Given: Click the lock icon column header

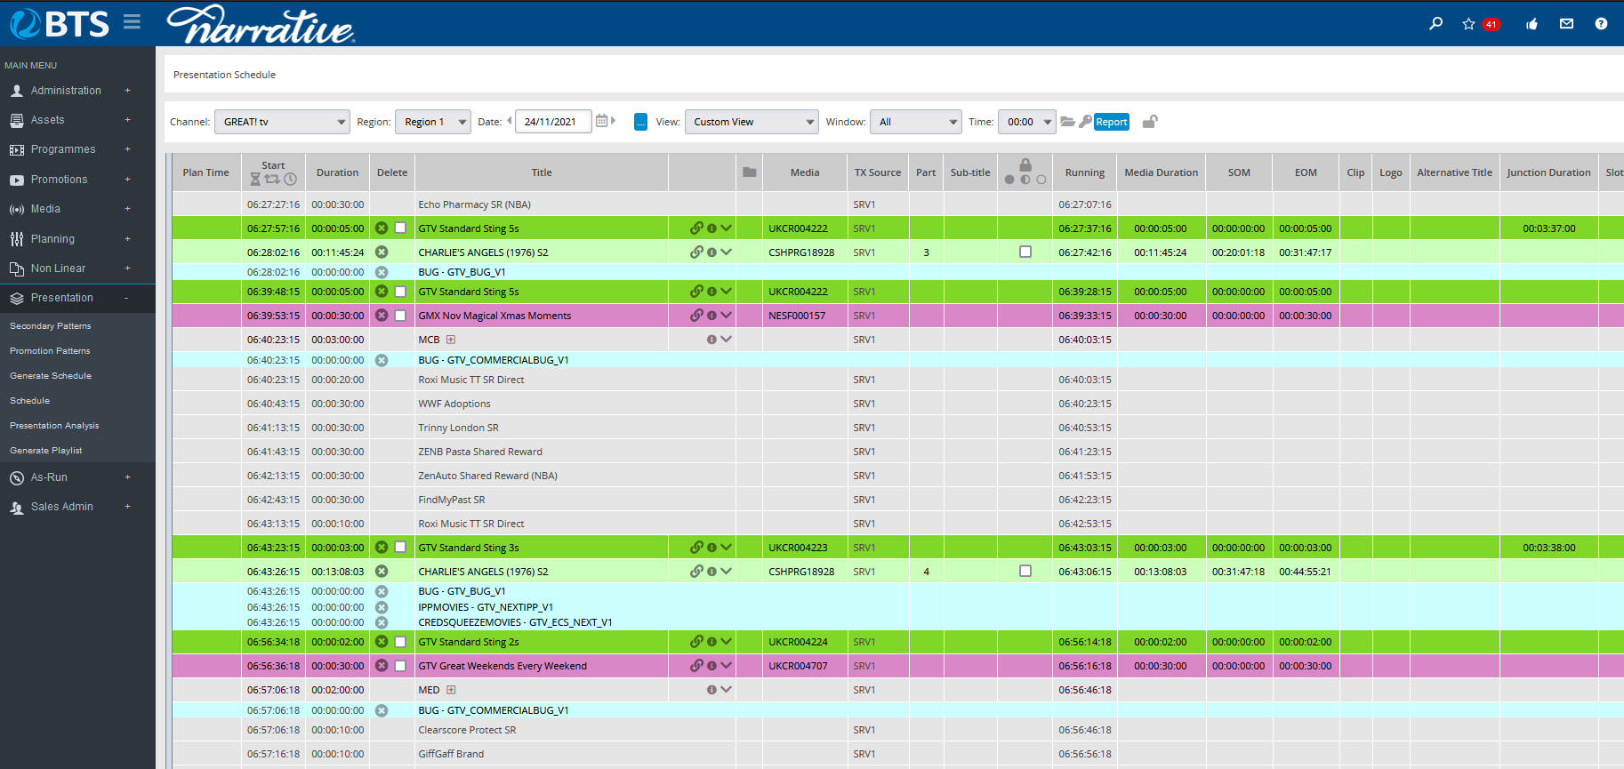Looking at the screenshot, I should (1025, 164).
